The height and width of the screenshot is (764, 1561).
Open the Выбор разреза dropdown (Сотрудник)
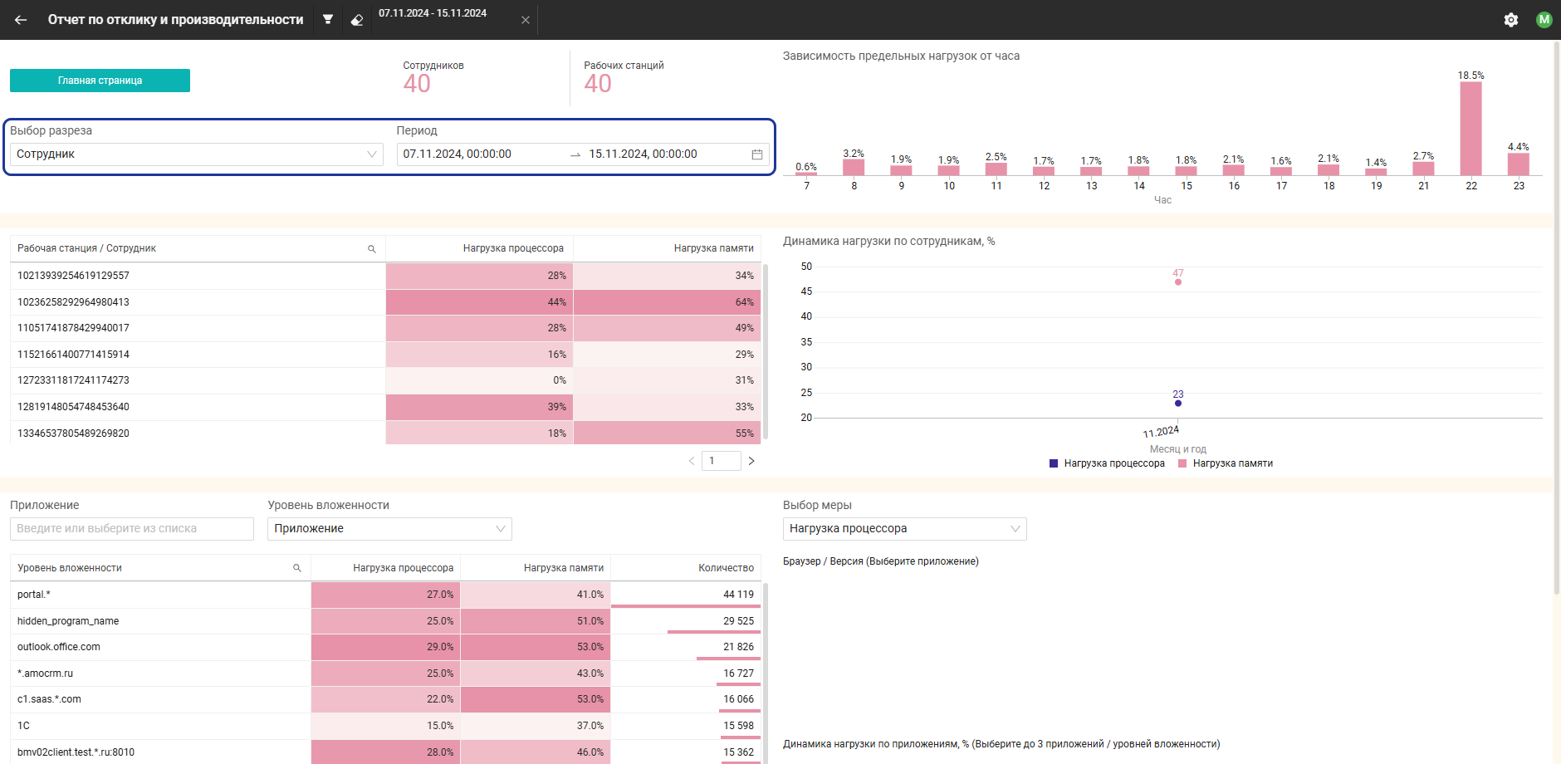(x=197, y=154)
